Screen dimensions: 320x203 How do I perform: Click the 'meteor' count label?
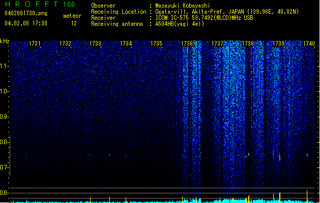[72, 16]
